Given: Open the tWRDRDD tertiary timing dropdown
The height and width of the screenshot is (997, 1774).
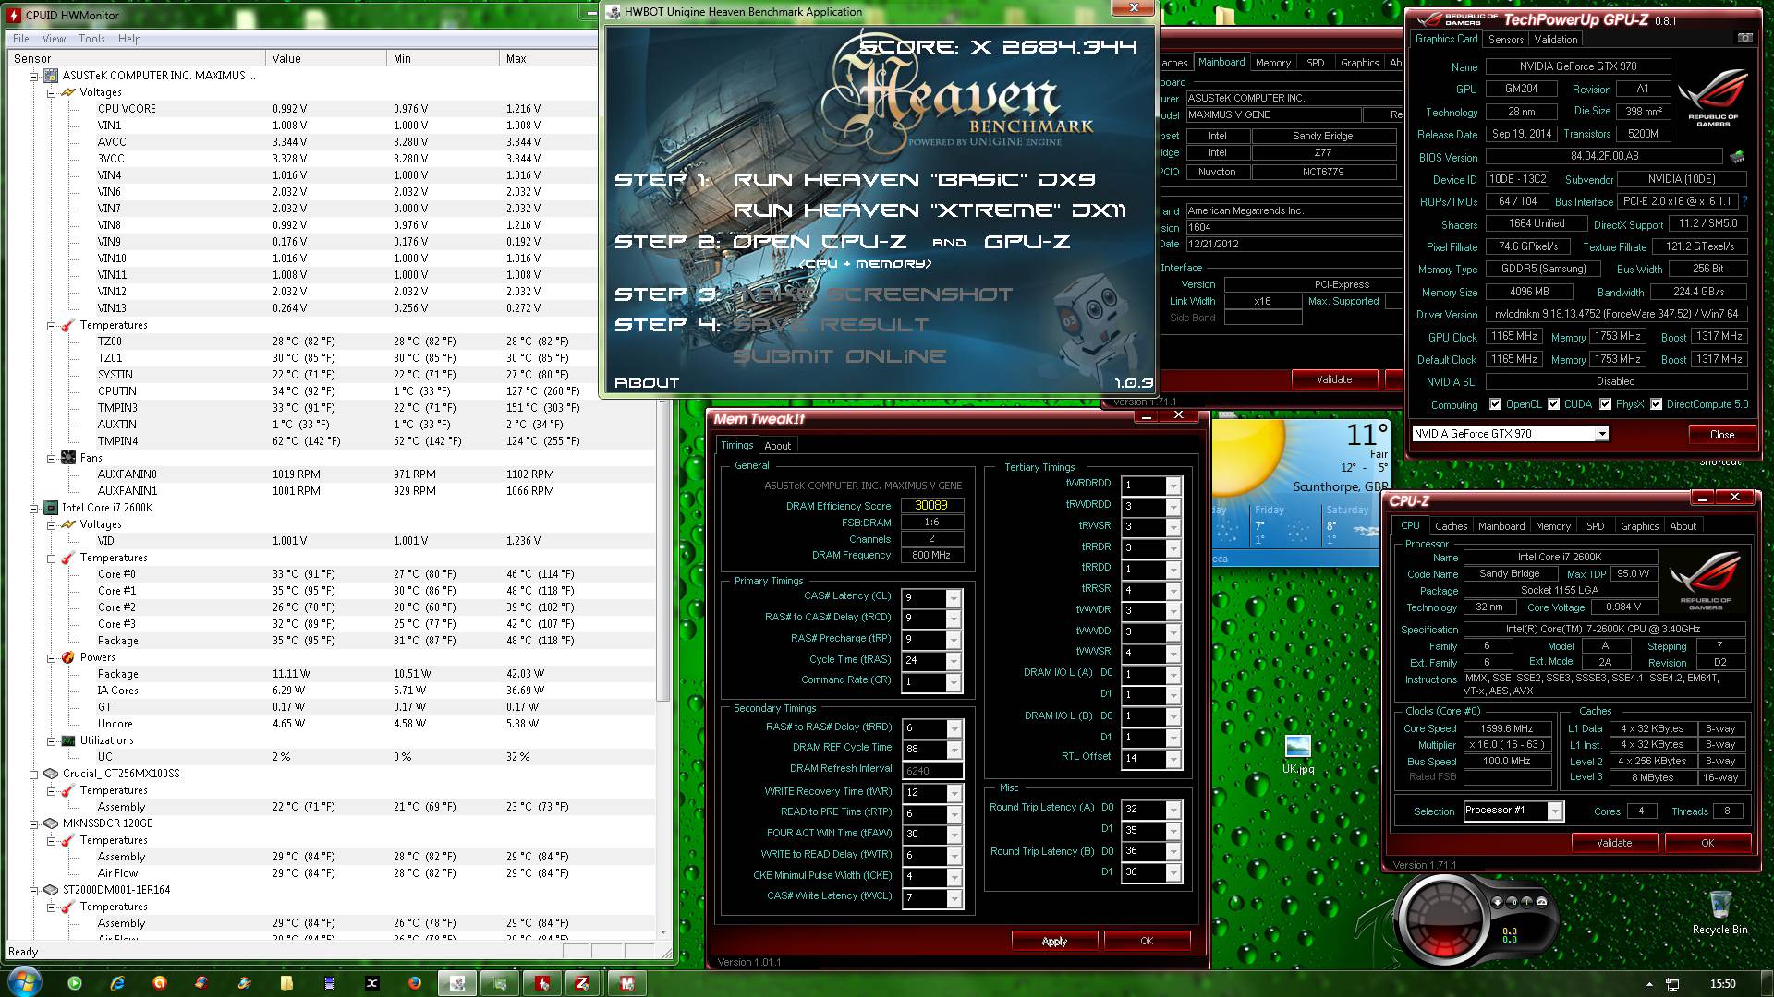Looking at the screenshot, I should 1173,486.
